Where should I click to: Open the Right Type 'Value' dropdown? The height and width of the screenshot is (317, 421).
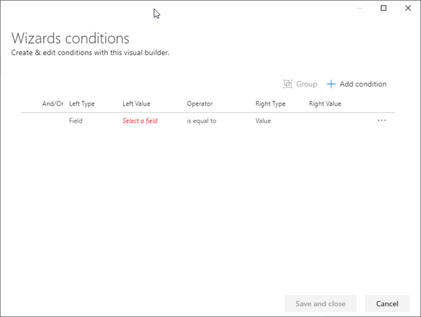click(x=263, y=120)
